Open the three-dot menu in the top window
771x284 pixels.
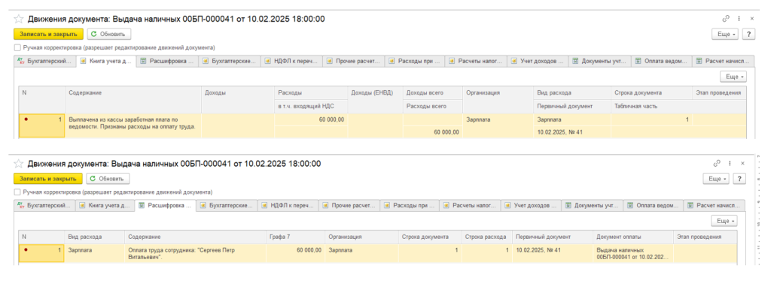pyautogui.click(x=739, y=19)
